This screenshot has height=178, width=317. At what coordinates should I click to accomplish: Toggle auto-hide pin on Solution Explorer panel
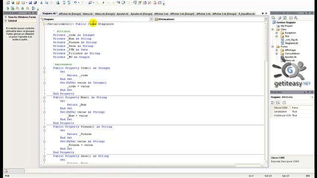(308, 13)
